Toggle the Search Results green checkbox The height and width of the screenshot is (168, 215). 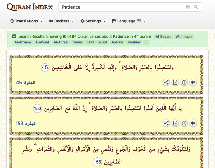point(14,36)
